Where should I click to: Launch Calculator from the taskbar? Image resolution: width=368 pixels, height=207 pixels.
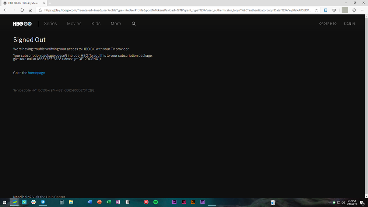point(62,202)
